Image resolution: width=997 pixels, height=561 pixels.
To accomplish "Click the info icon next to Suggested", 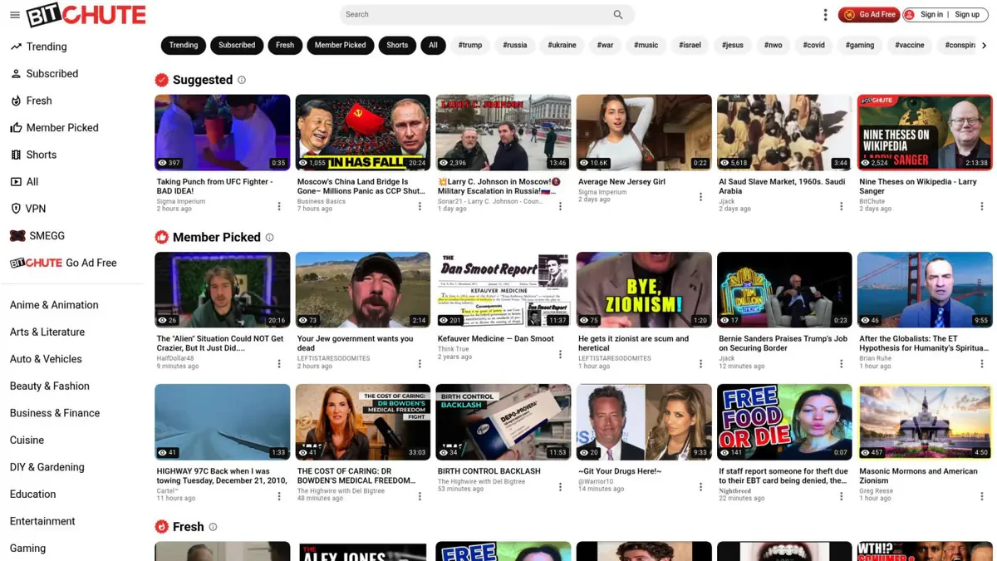I will pyautogui.click(x=242, y=80).
